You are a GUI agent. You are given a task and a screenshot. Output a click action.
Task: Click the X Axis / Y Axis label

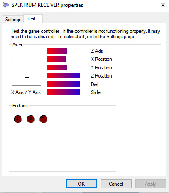pos(26,92)
